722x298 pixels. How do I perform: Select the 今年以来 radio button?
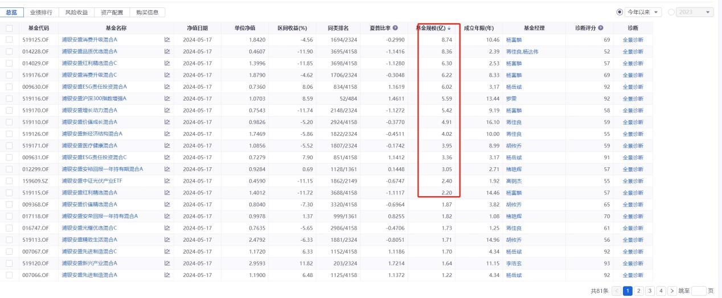620,12
